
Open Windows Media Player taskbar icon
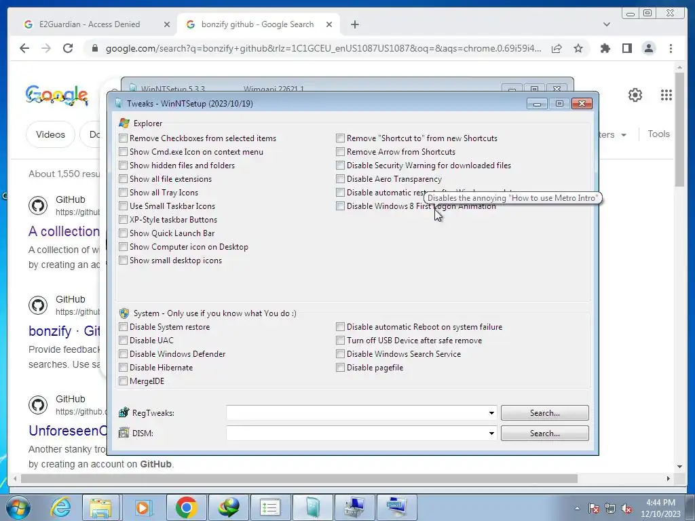click(x=143, y=507)
